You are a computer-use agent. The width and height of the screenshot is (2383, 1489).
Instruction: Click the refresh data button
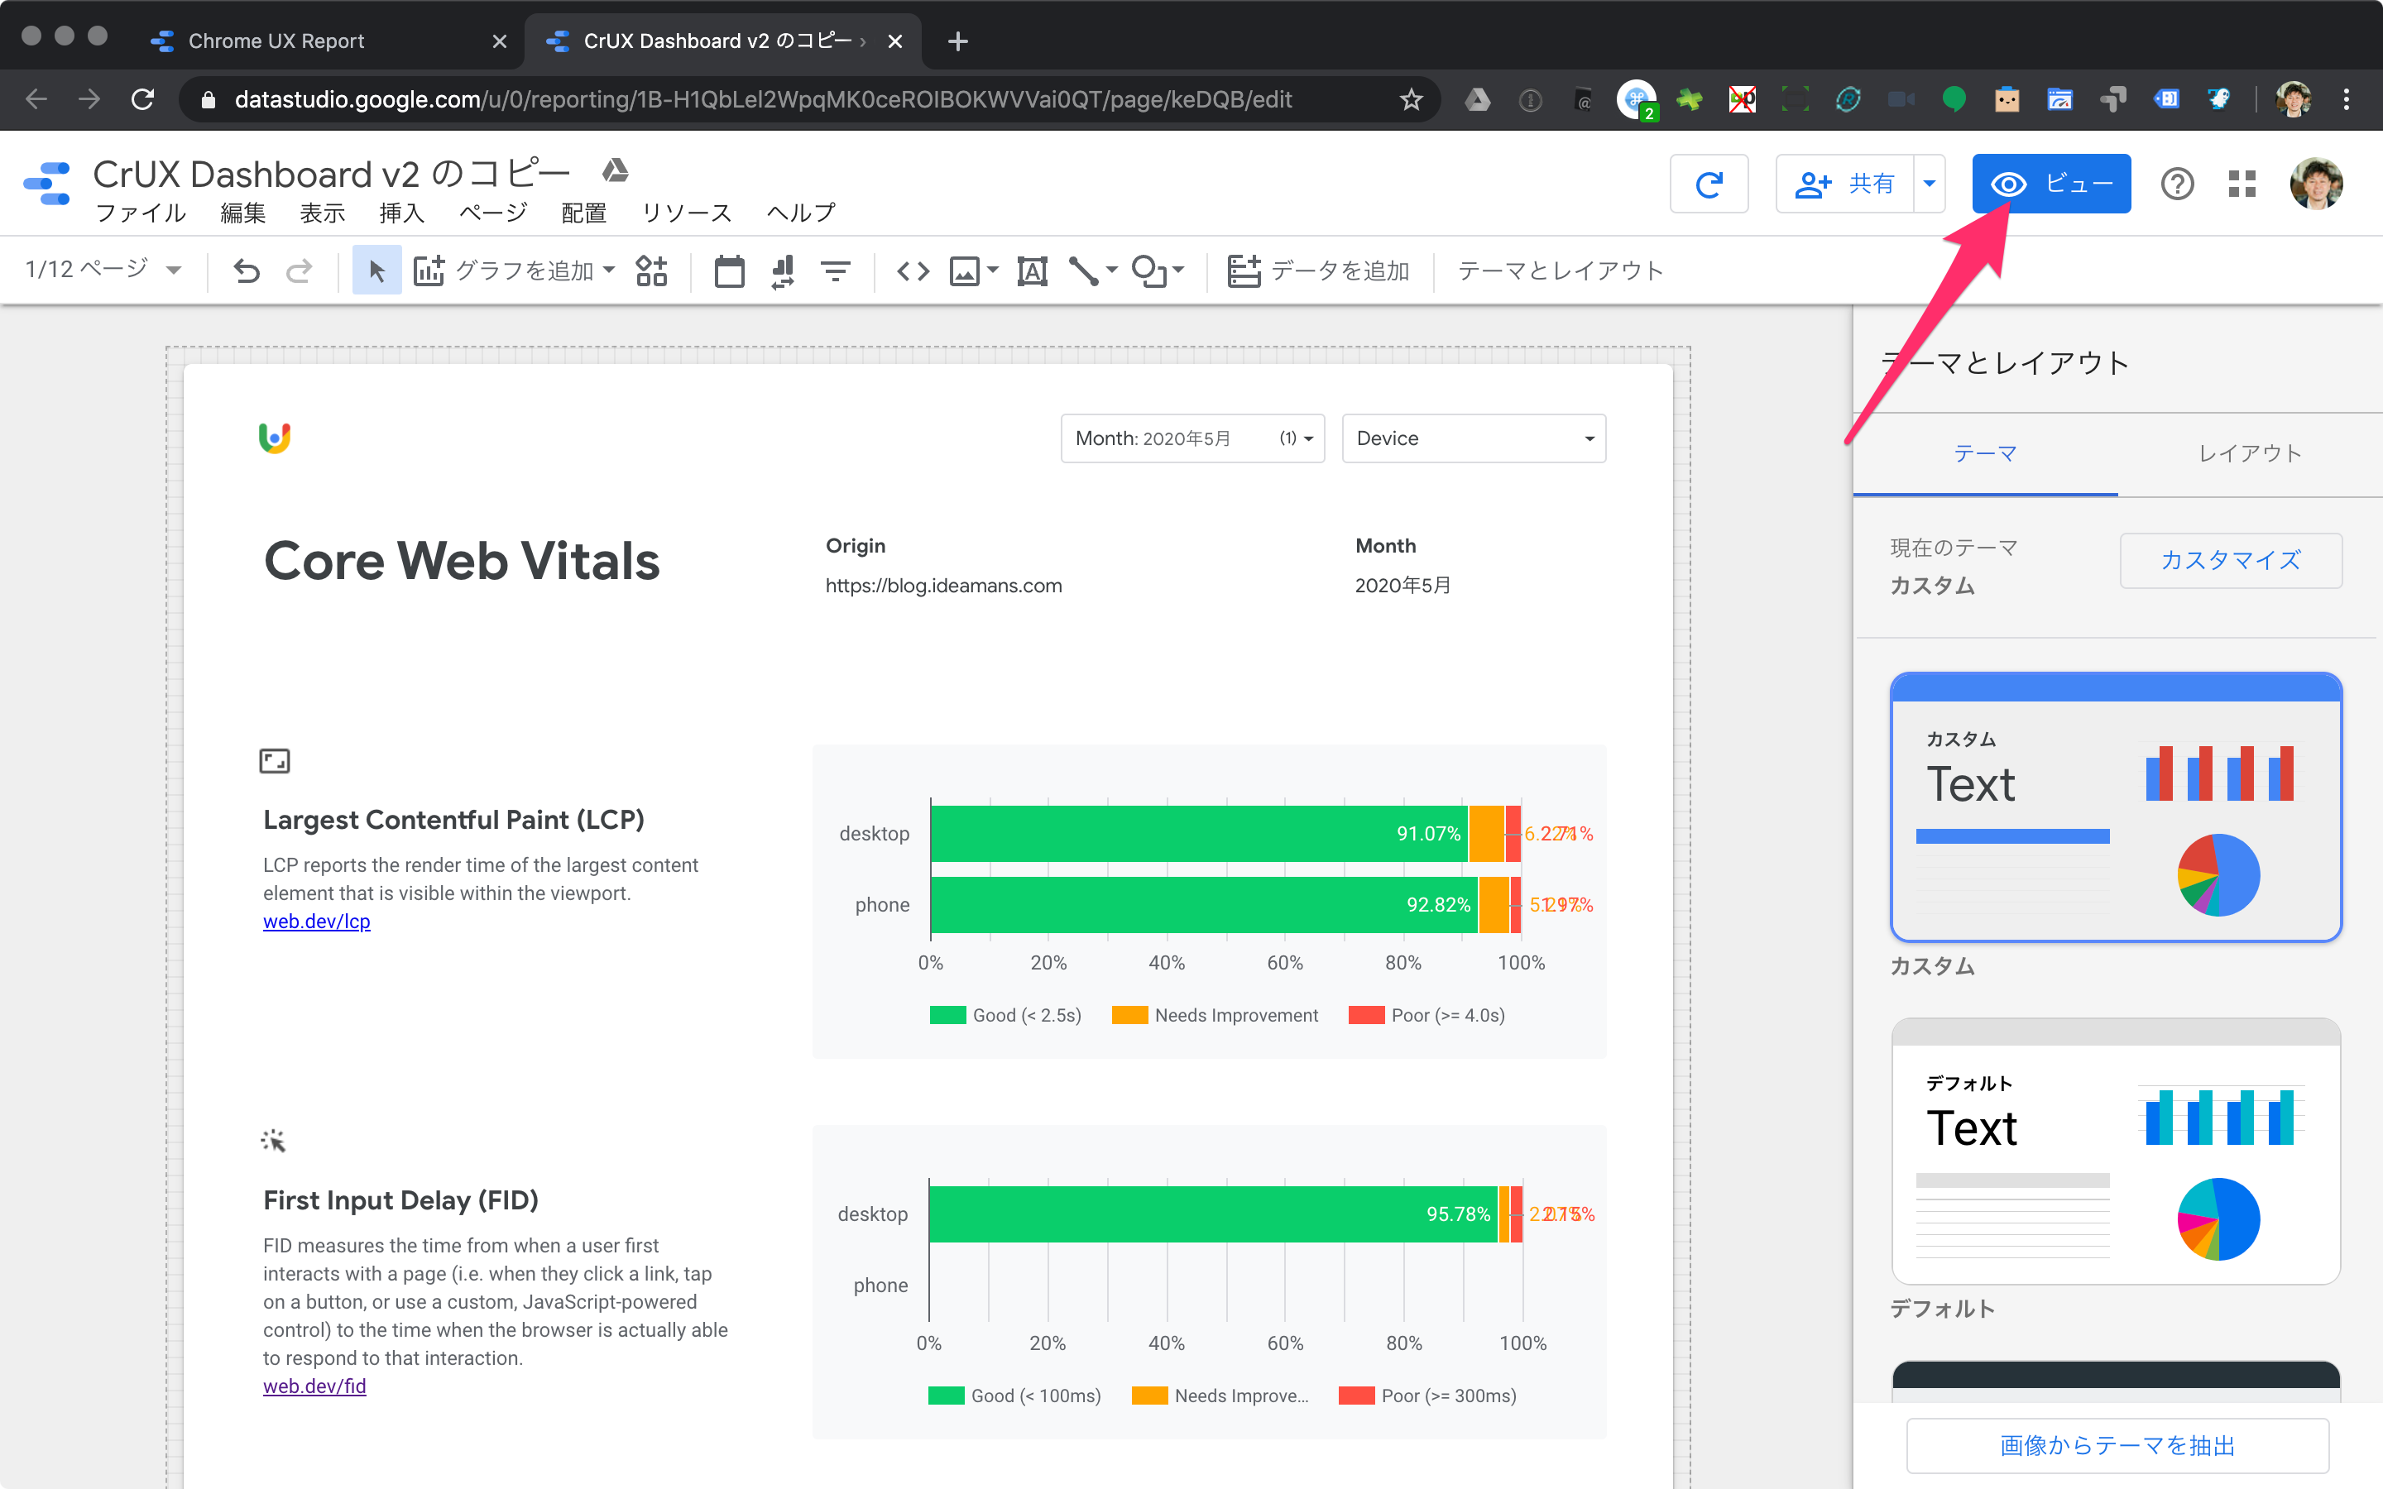(1709, 184)
